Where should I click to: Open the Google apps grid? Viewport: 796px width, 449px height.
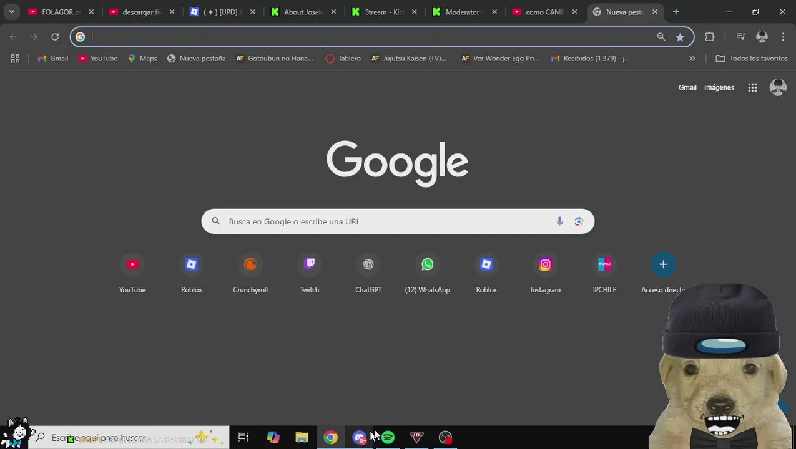click(x=752, y=88)
